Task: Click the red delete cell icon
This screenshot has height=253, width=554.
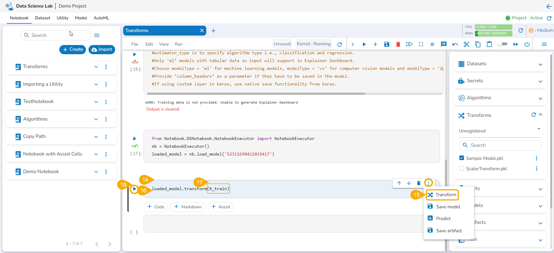Action: 398,44
